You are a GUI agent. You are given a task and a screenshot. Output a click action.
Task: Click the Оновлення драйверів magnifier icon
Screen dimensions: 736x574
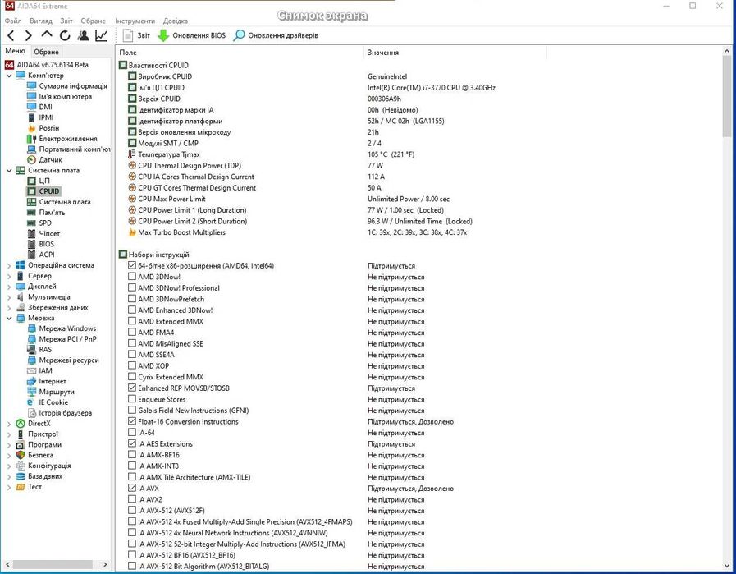239,35
